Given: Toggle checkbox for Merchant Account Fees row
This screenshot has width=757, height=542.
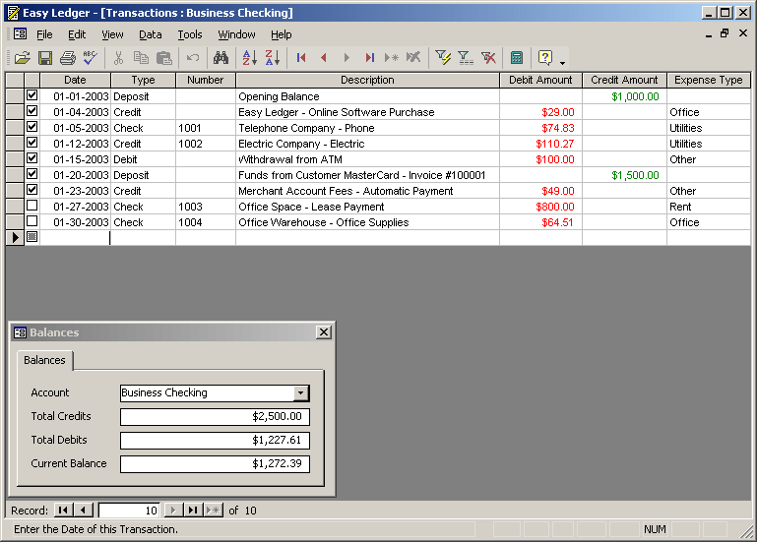Looking at the screenshot, I should pos(32,190).
